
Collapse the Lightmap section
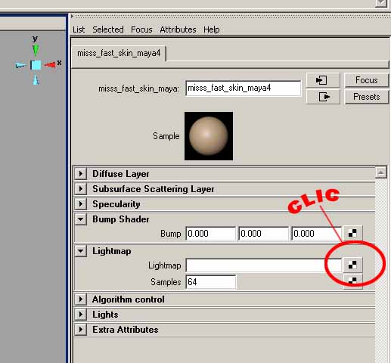81,251
